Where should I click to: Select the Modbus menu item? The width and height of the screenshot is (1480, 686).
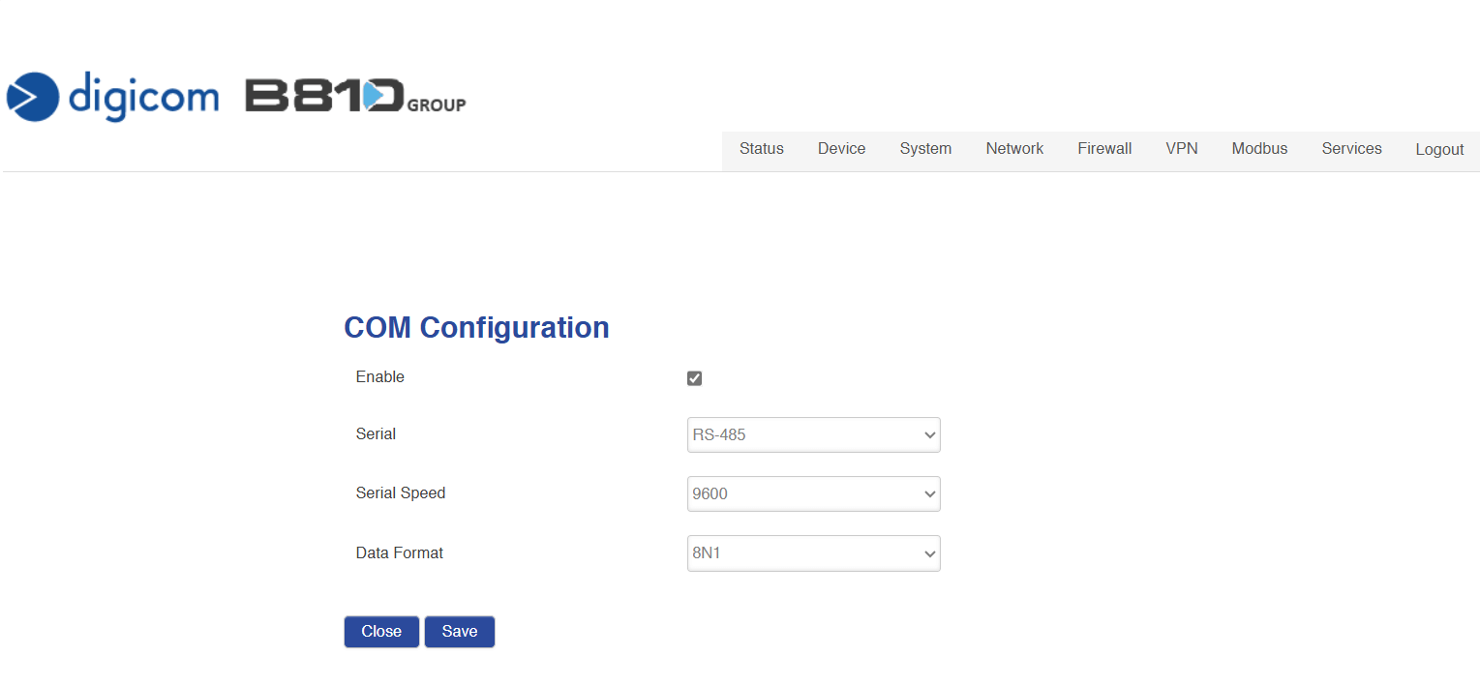(x=1259, y=149)
